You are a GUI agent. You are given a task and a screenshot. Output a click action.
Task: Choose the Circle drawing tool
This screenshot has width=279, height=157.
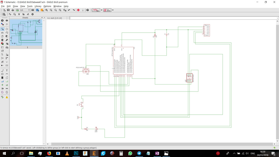click(x=2, y=74)
